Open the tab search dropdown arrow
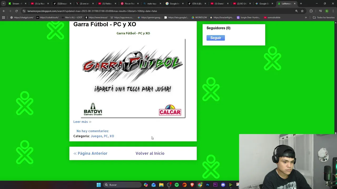This screenshot has height=189, width=337. (3, 4)
